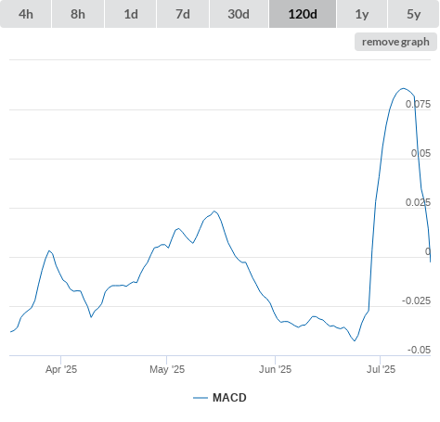Click the Jun '25 axis label
Screen dimensions: 440x422
pos(275,369)
